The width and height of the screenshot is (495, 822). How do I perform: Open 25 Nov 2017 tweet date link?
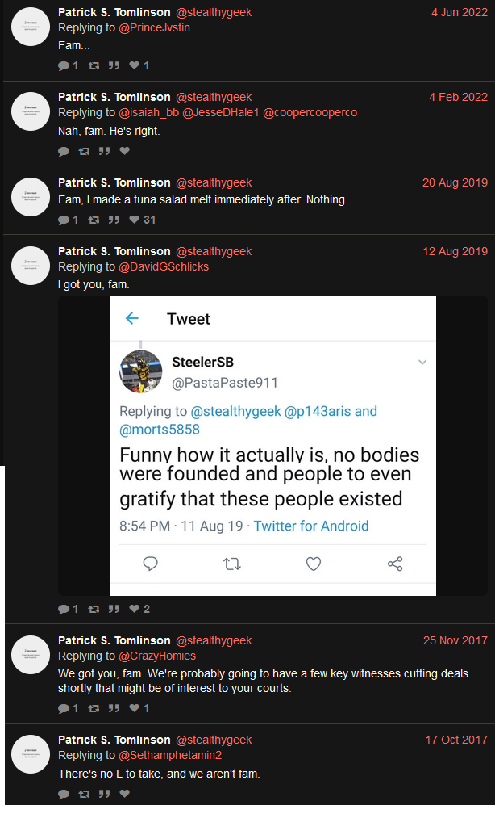455,640
